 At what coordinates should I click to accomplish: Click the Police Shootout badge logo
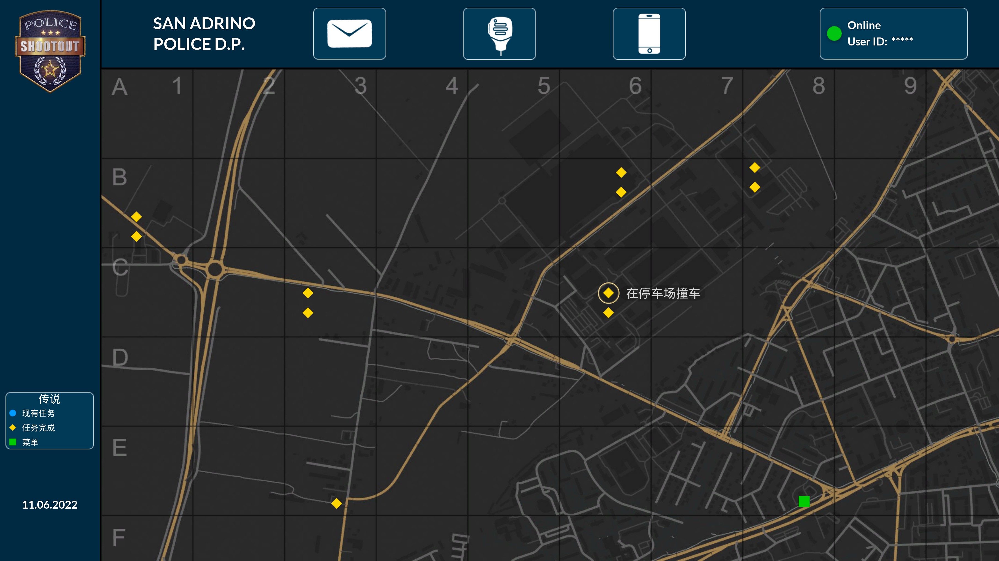(50, 51)
